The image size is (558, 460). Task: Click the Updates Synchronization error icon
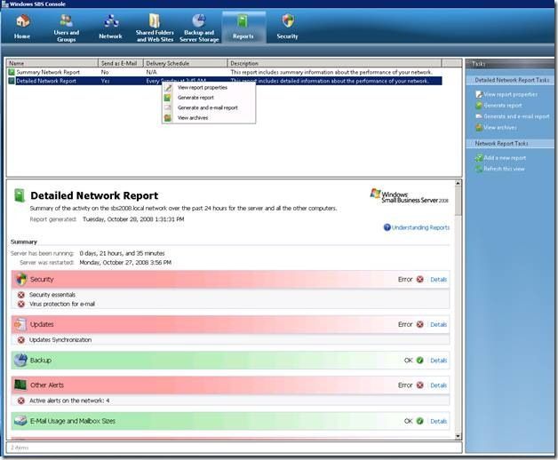21,340
